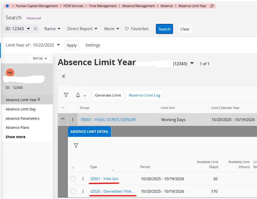Open the Absence Limit Log
The height and width of the screenshot is (199, 257).
[144, 95]
